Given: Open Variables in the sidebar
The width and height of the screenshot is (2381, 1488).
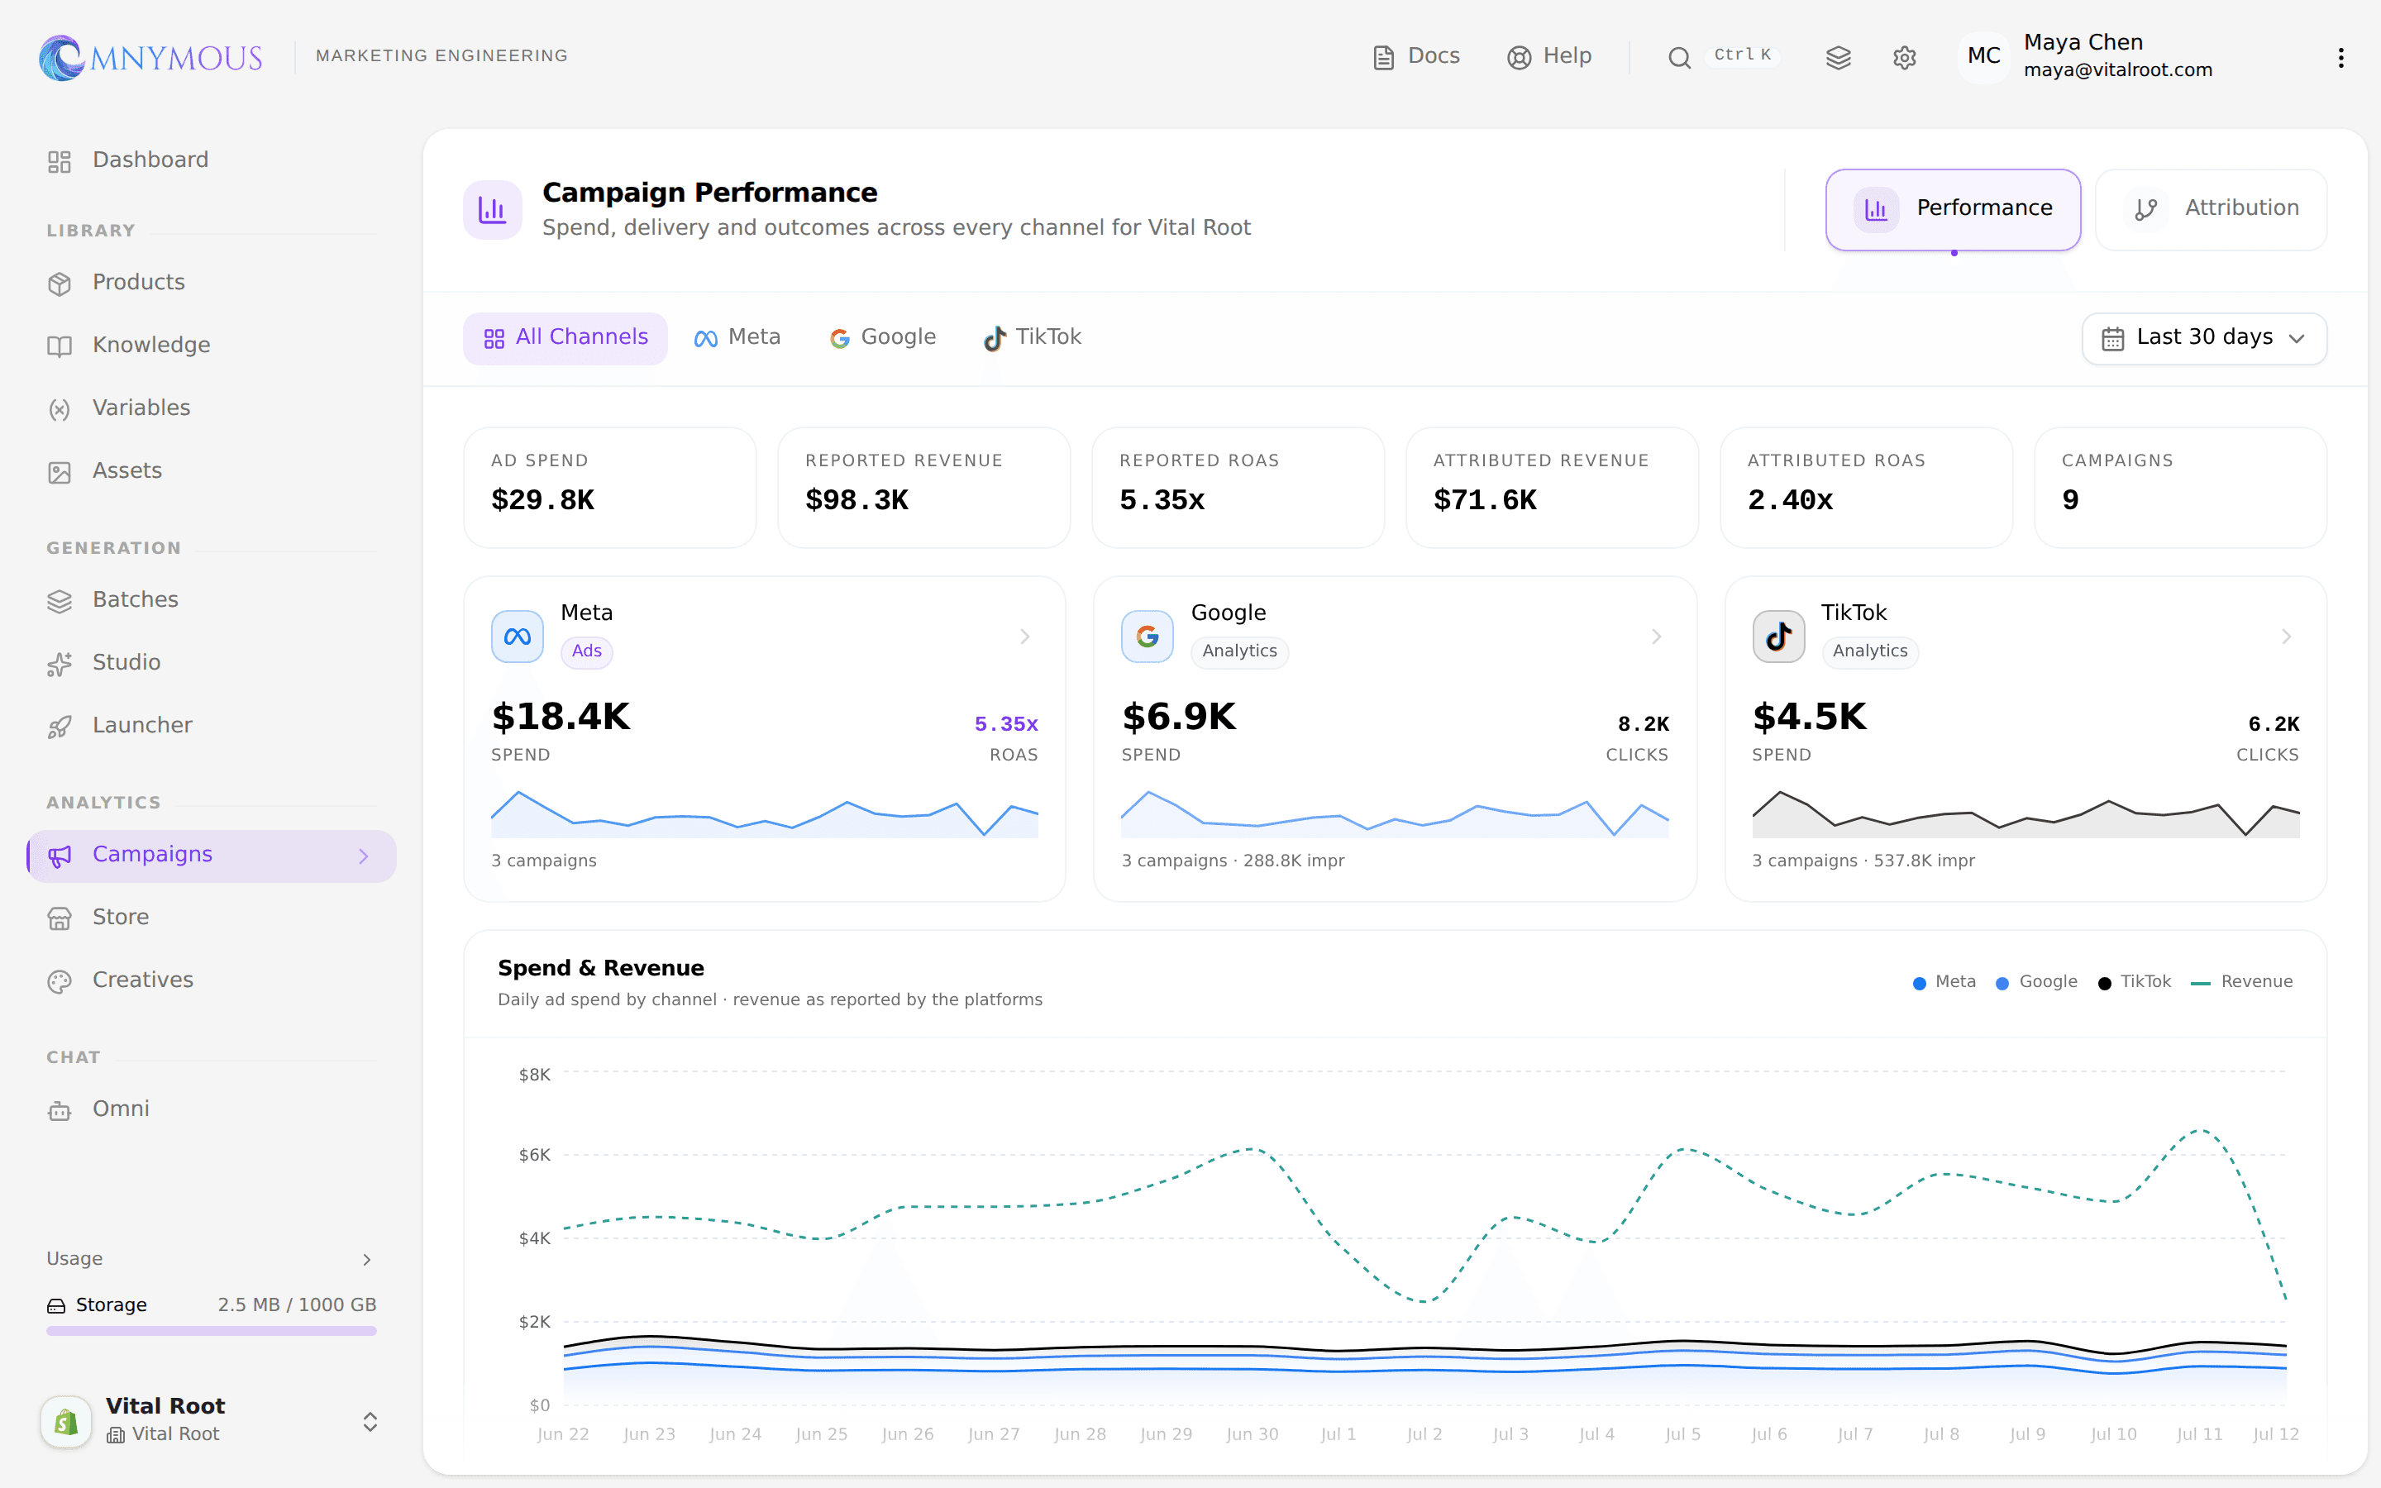Looking at the screenshot, I should (x=211, y=408).
